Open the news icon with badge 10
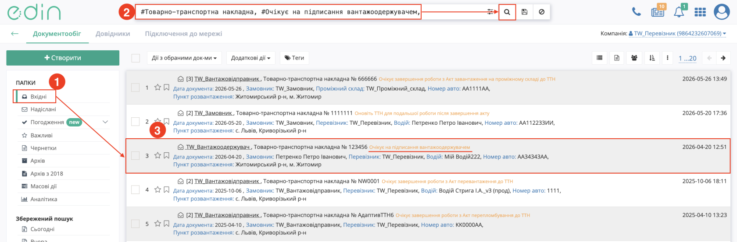Viewport: 737px width, 242px height. [x=658, y=11]
